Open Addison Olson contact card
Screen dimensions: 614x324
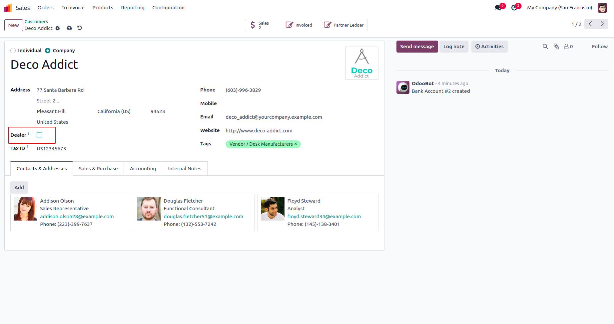pyautogui.click(x=71, y=213)
